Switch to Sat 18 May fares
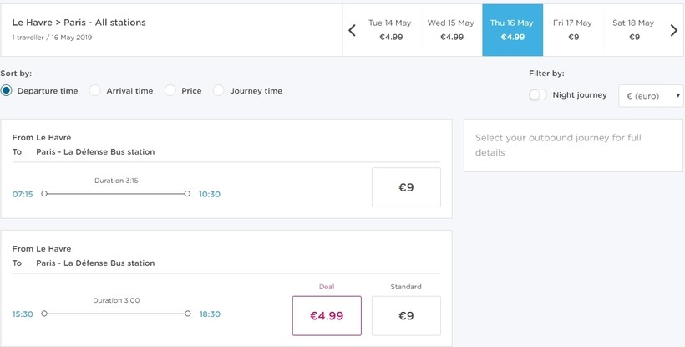685x347 pixels. coord(634,30)
